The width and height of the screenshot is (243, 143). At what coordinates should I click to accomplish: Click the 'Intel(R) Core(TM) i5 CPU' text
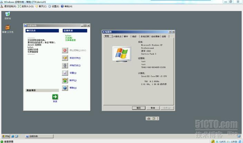click(154, 76)
